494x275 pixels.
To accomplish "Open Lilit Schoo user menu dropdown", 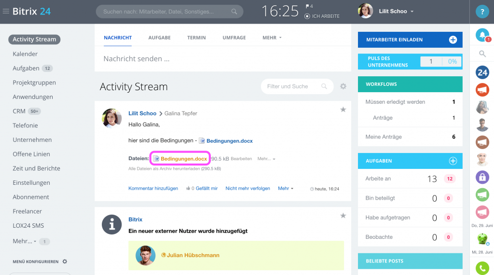I will pos(396,12).
